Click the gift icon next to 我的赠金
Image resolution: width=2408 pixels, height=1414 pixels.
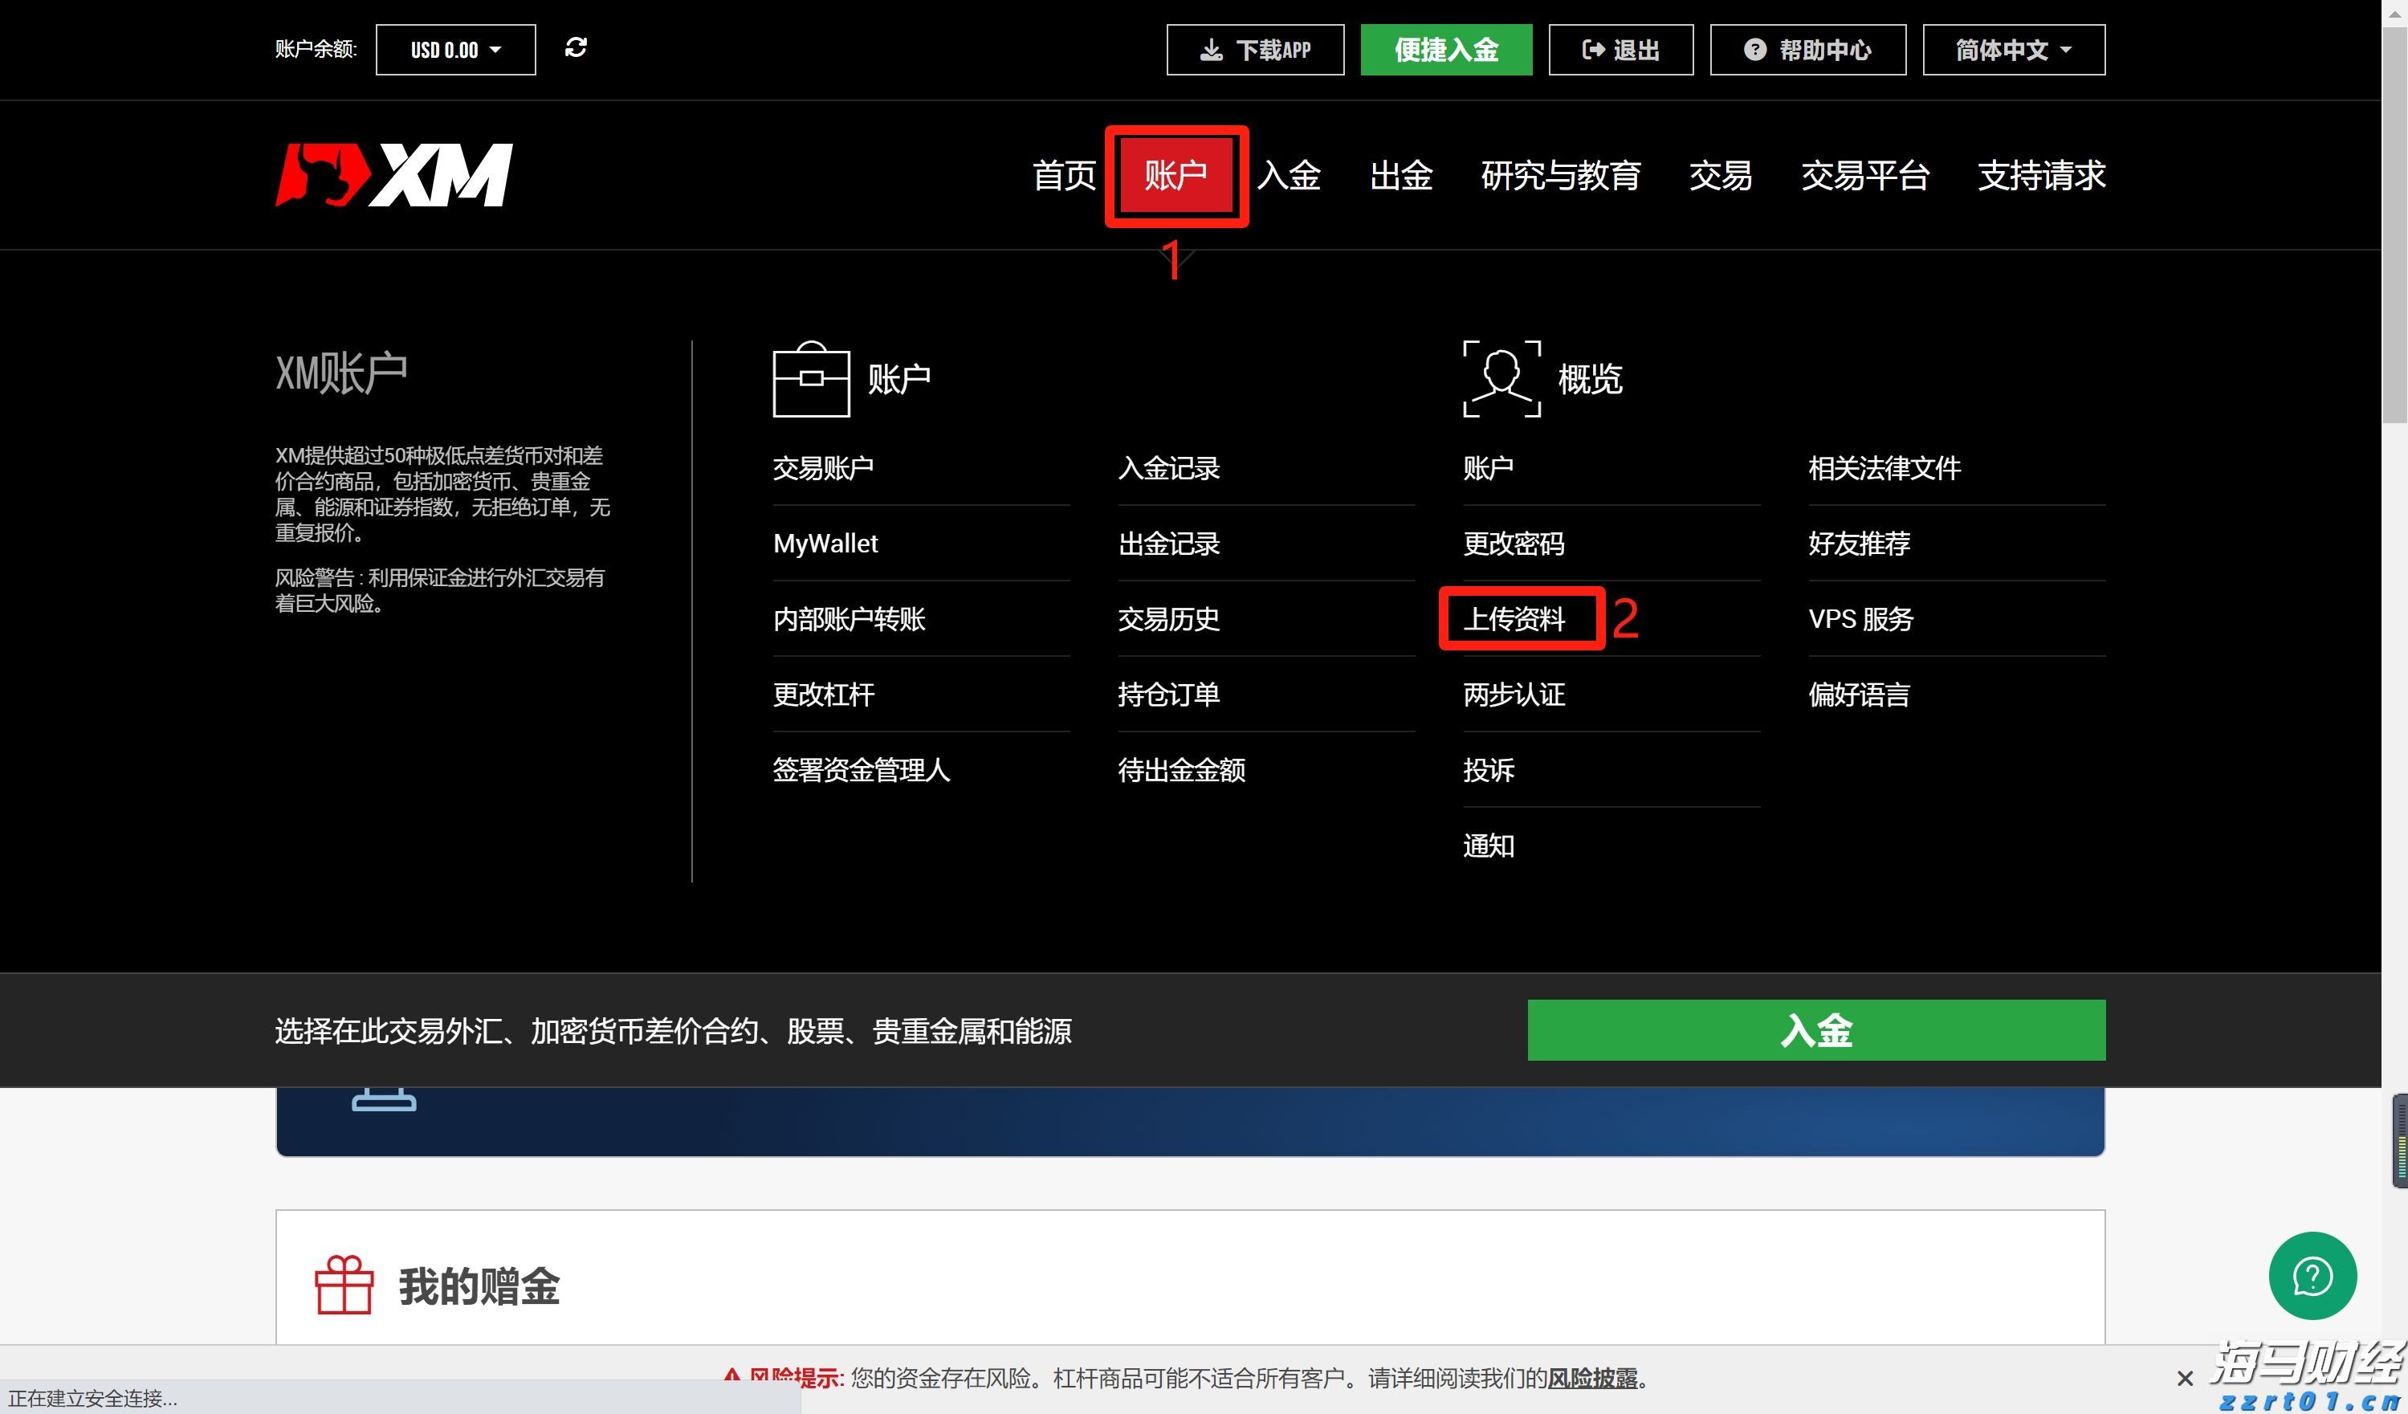pyautogui.click(x=343, y=1285)
